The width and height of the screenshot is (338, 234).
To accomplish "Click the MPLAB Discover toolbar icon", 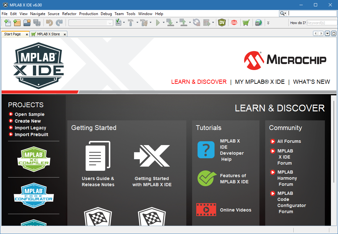I will (x=234, y=22).
